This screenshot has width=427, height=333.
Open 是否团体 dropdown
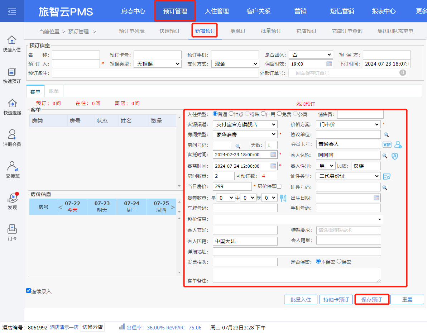[311, 55]
